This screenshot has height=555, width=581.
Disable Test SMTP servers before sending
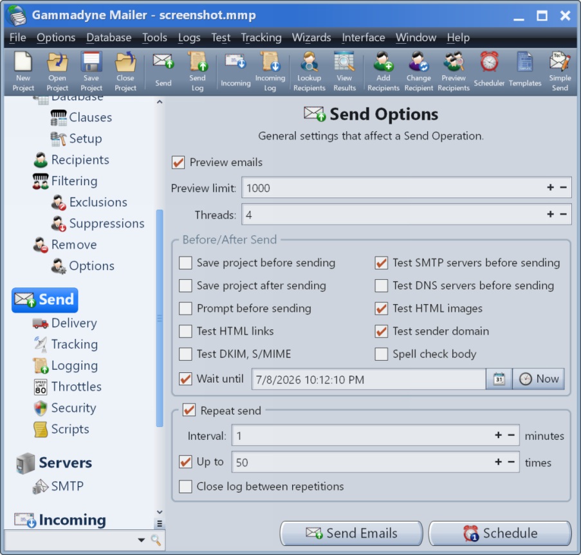pyautogui.click(x=382, y=263)
